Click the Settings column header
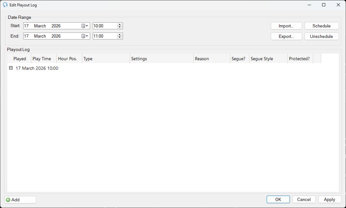The height and width of the screenshot is (208, 346). tap(162, 59)
